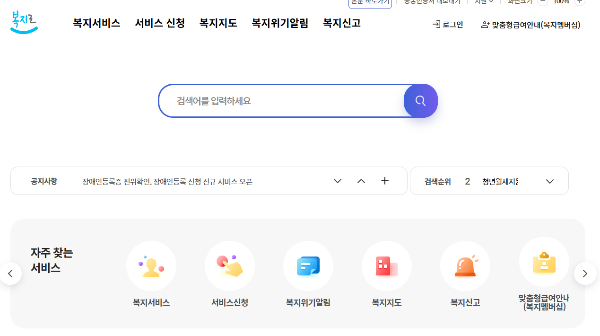This screenshot has height=336, width=600.
Task: Expand the 지원 dropdown in the top bar
Action: pyautogui.click(x=483, y=2)
